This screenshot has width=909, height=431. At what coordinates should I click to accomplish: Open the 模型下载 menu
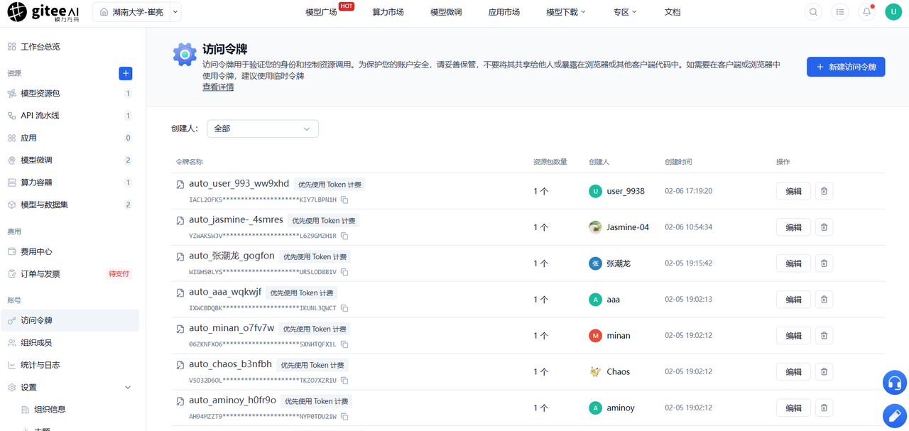pyautogui.click(x=566, y=12)
